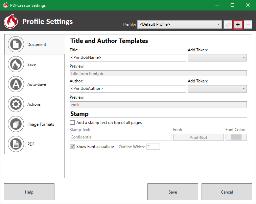Click the Stamp Text Confidential field
256x204 pixels.
tap(120, 137)
